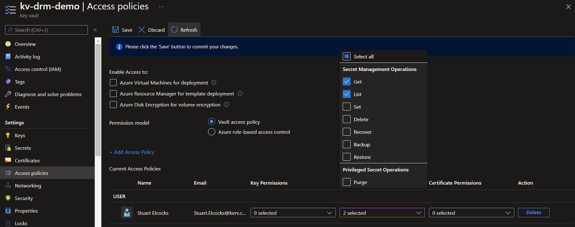
Task: Check the Purge privileged permission
Action: [347, 182]
